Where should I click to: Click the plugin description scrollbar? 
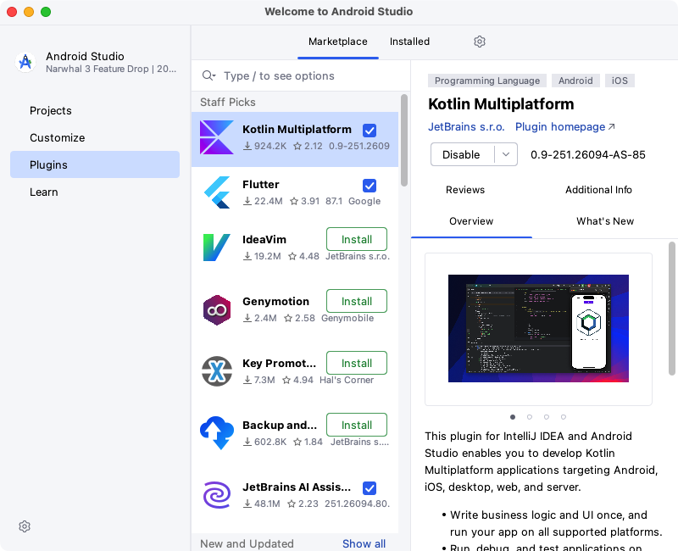[x=671, y=309]
